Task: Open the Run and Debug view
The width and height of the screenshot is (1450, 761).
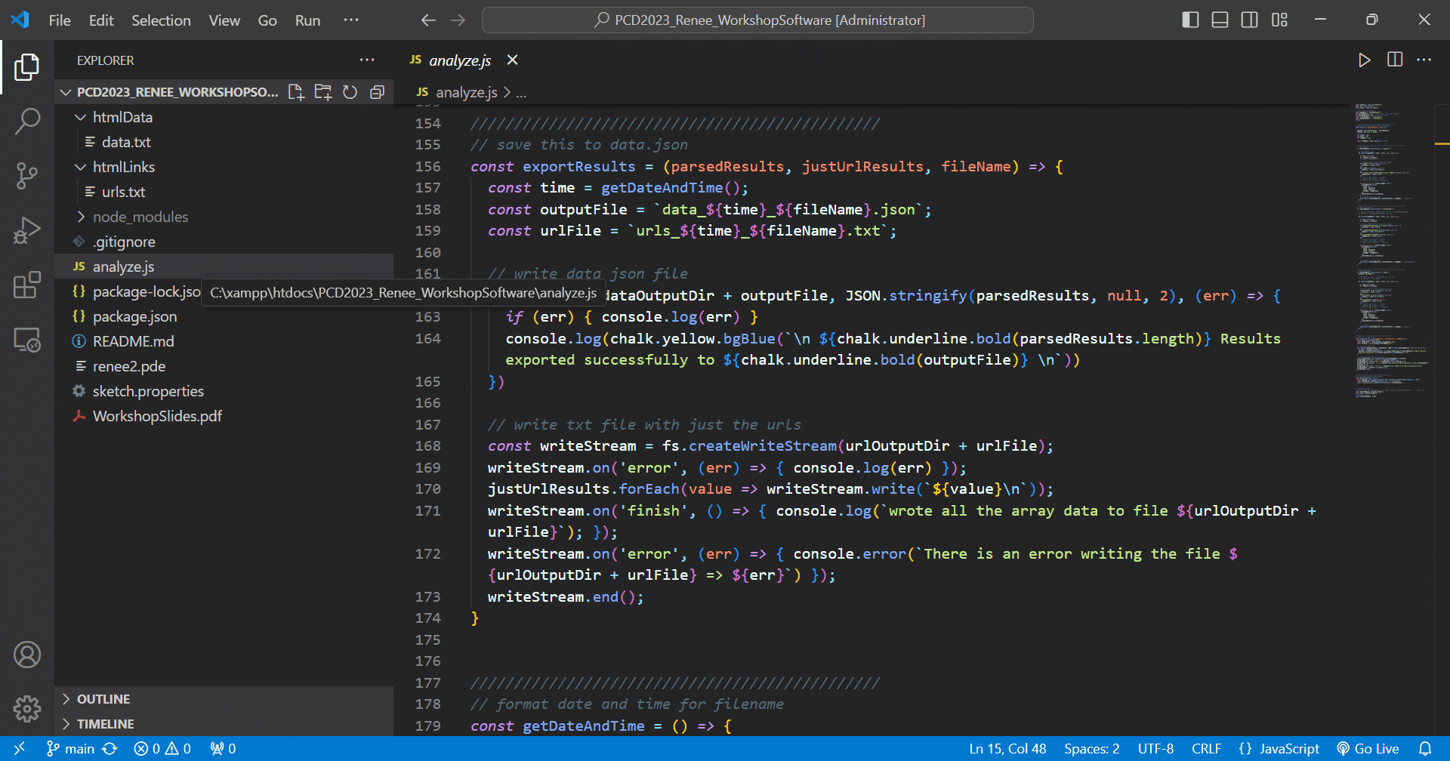Action: [27, 230]
